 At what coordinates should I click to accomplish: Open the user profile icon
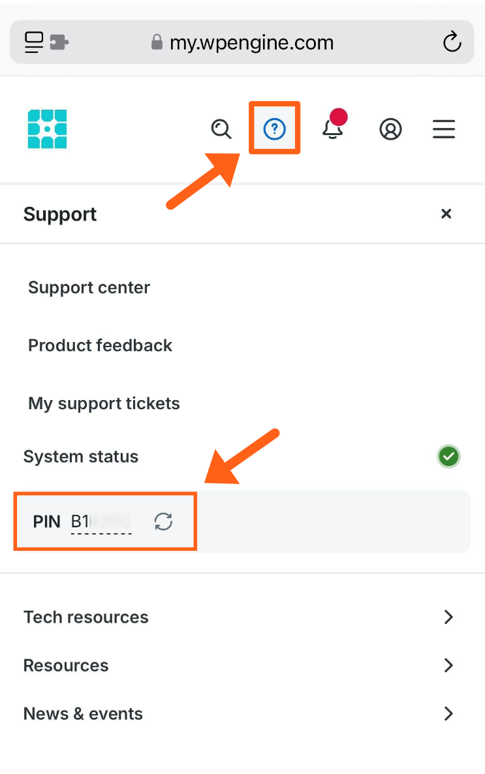390,129
